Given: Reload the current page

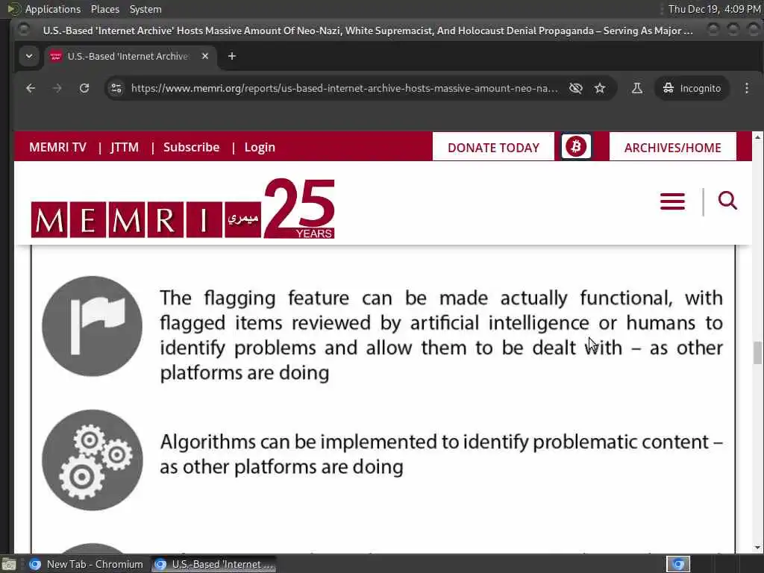Looking at the screenshot, I should [x=84, y=88].
